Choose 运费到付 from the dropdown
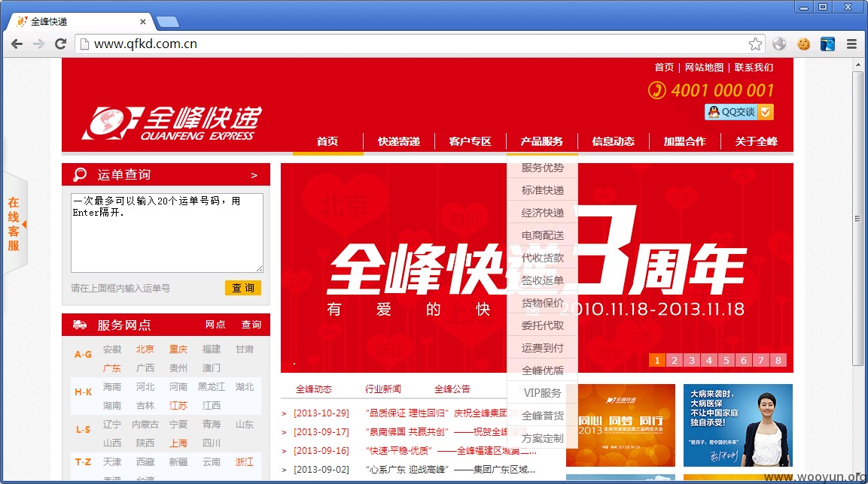868x484 pixels. click(543, 348)
